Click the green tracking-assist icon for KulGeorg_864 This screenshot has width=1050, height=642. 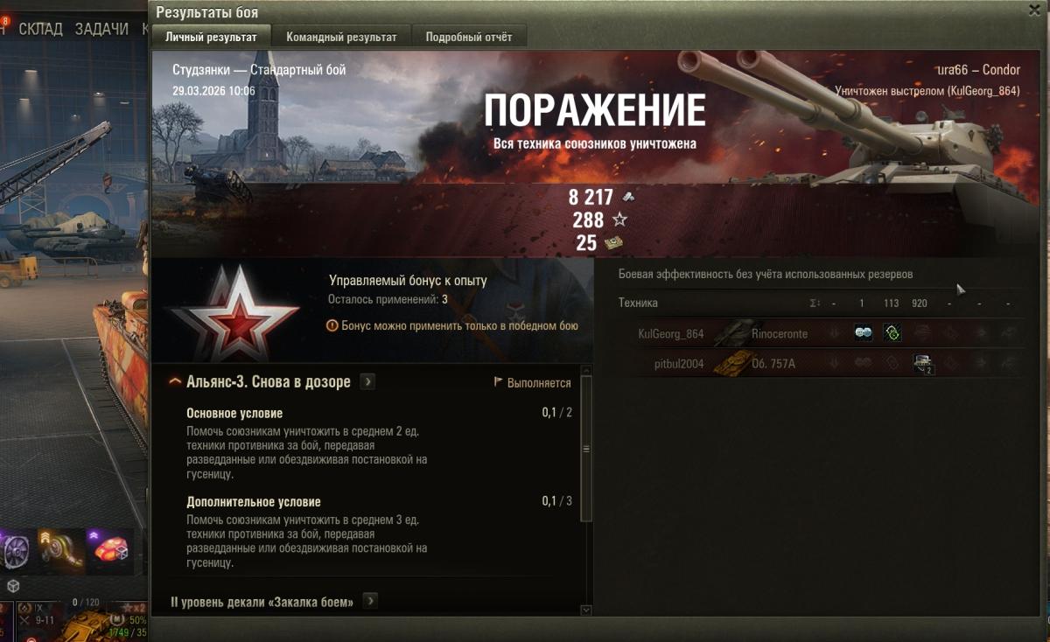click(892, 333)
